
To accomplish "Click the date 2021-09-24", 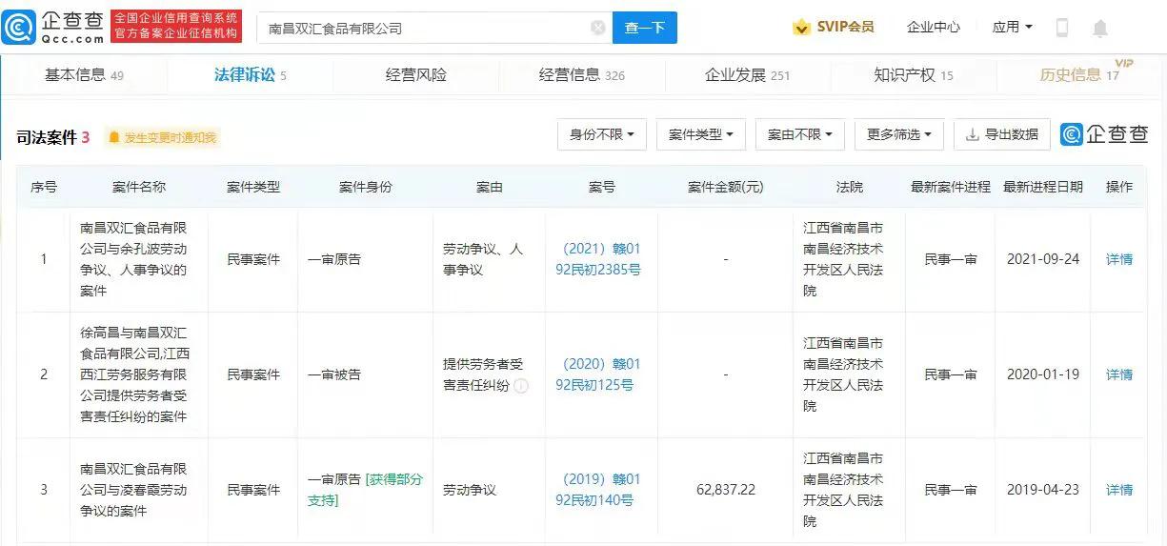I will click(1043, 258).
